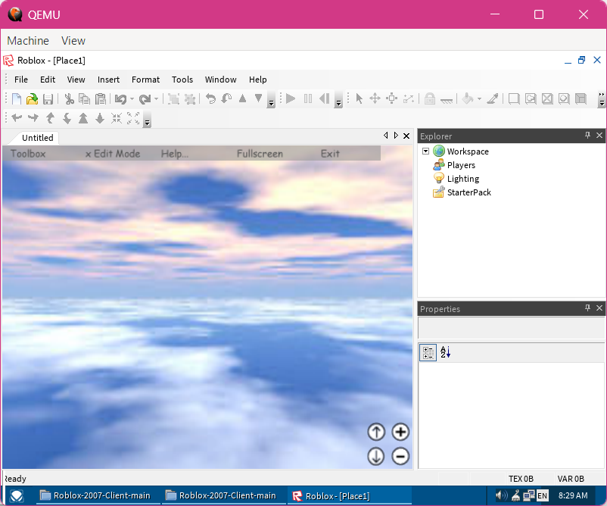Click the pan camera left arrow icon
Viewport: 607px width, 506px height.
[x=17, y=117]
